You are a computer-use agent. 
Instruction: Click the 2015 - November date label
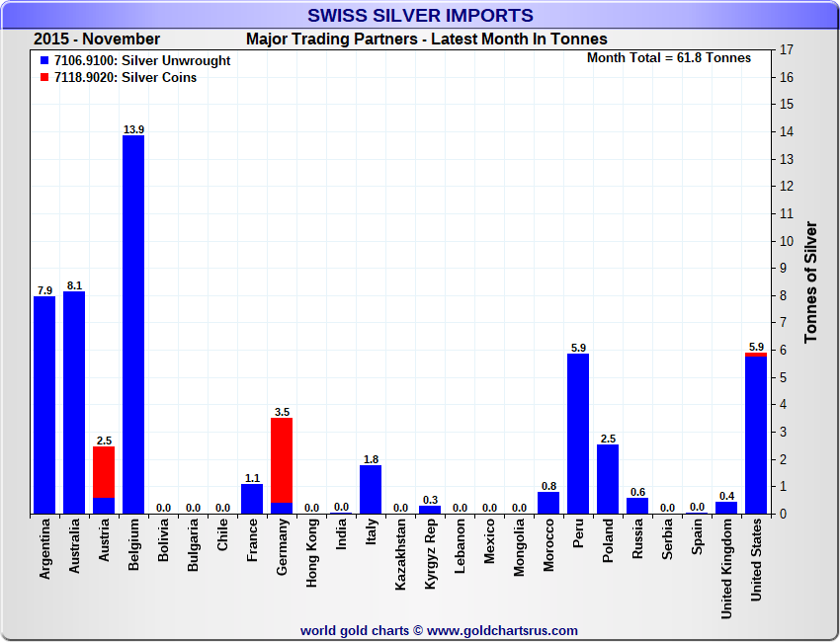(97, 40)
